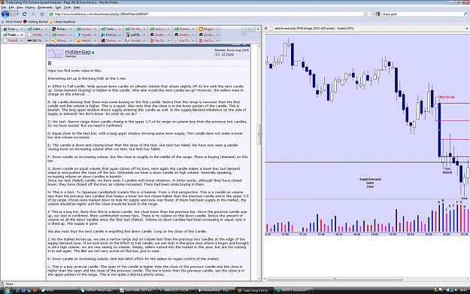Open the Getting Started bookmark
This screenshot has height=294, width=470.
click(35, 22)
